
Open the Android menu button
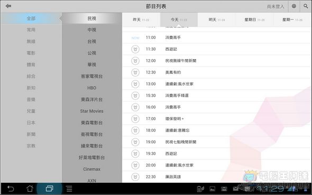tap(69, 189)
